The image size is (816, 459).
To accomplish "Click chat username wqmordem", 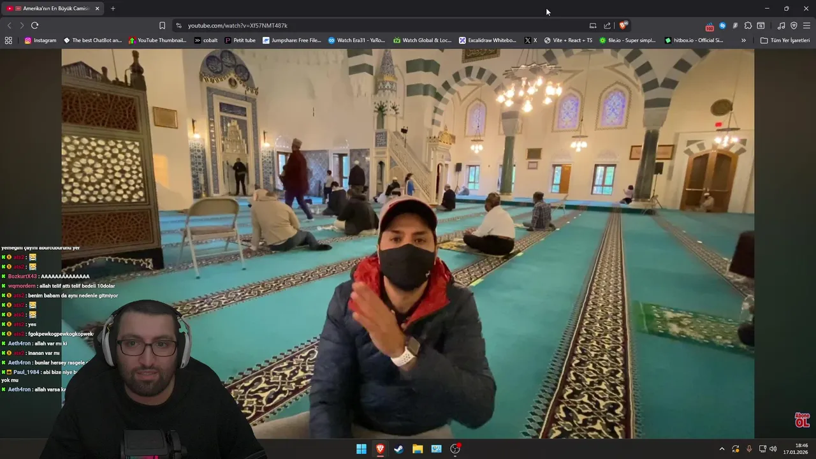I will [22, 286].
